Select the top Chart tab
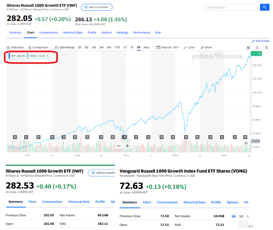Screen dimensions: 273x230 pyautogui.click(x=30, y=32)
